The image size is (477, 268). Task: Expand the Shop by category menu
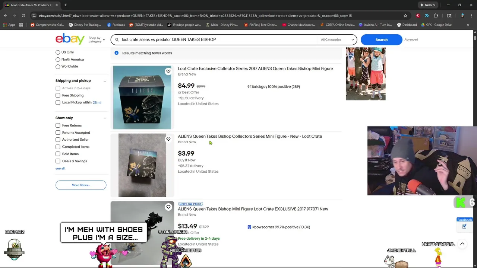[97, 39]
